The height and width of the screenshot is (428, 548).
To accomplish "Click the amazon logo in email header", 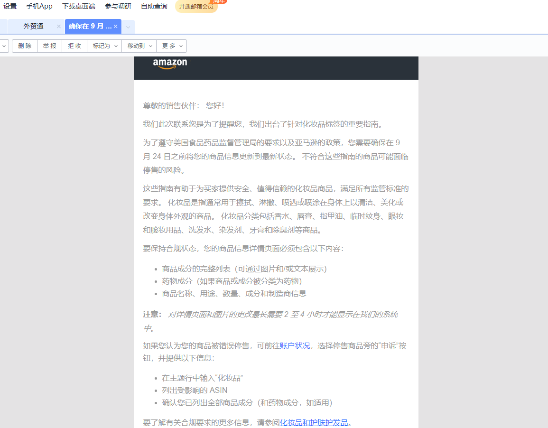I will click(170, 63).
